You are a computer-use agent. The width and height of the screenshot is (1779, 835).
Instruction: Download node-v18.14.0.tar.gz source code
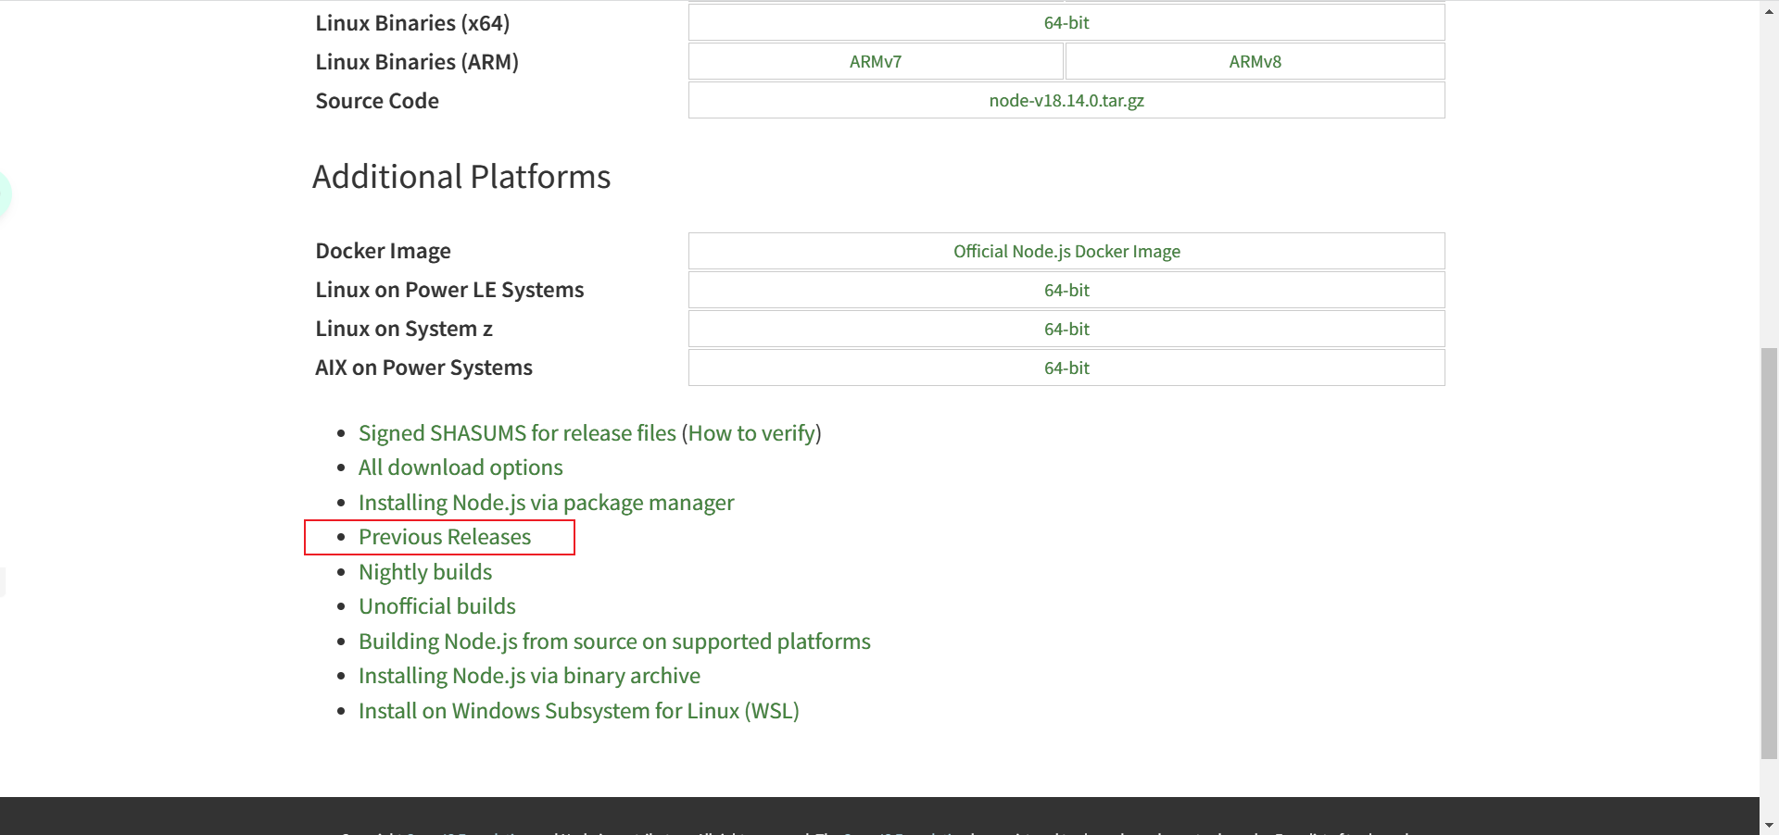pos(1066,101)
